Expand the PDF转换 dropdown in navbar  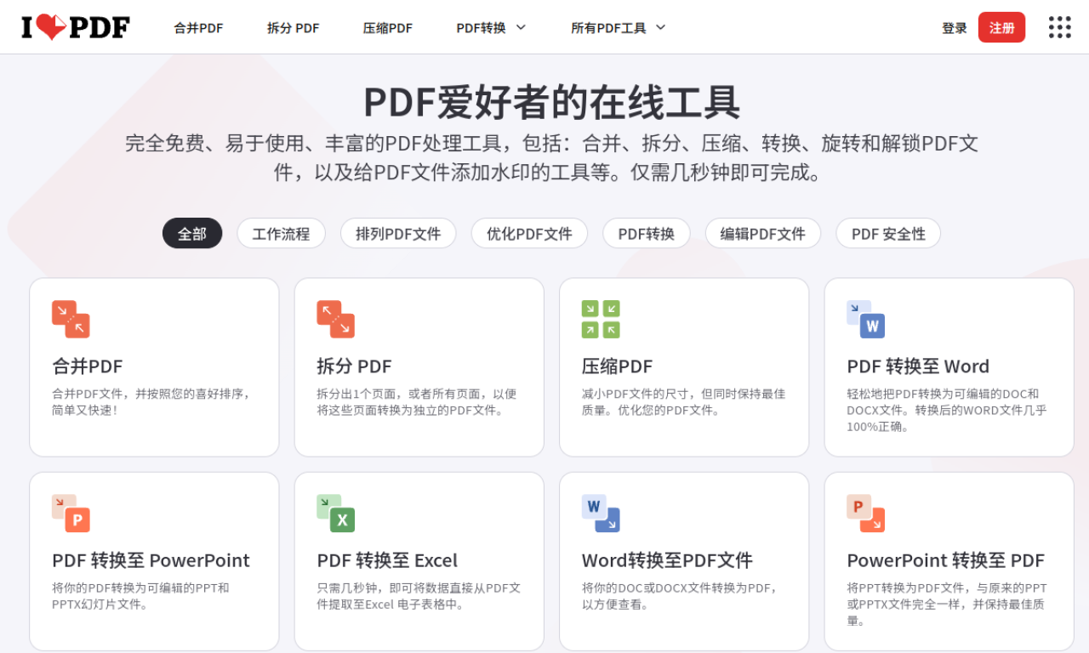491,28
